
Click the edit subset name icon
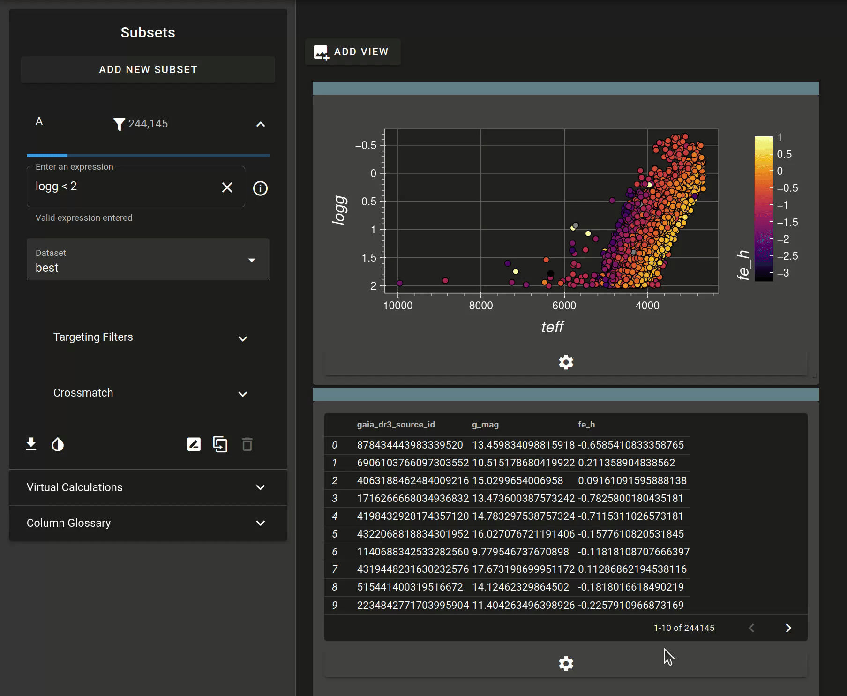point(194,444)
